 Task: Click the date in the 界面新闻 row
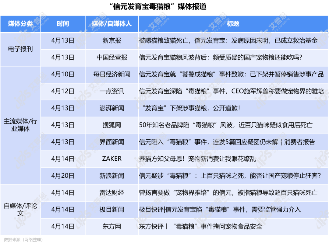coord(63,142)
